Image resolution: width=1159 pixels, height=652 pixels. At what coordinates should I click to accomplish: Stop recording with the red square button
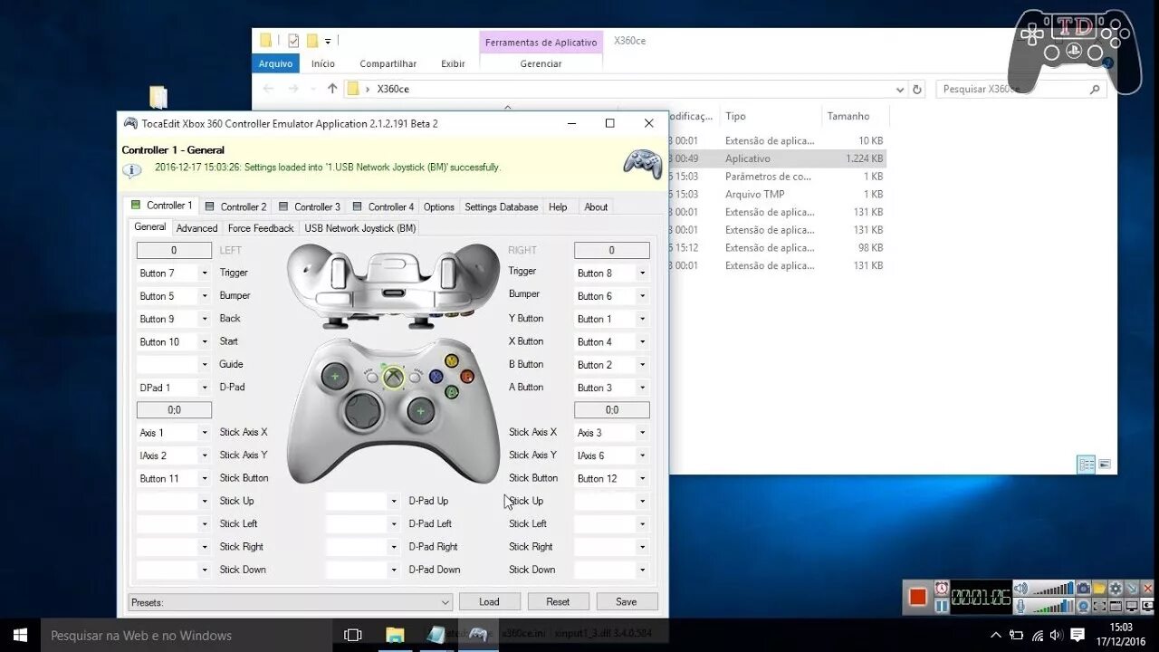[918, 597]
